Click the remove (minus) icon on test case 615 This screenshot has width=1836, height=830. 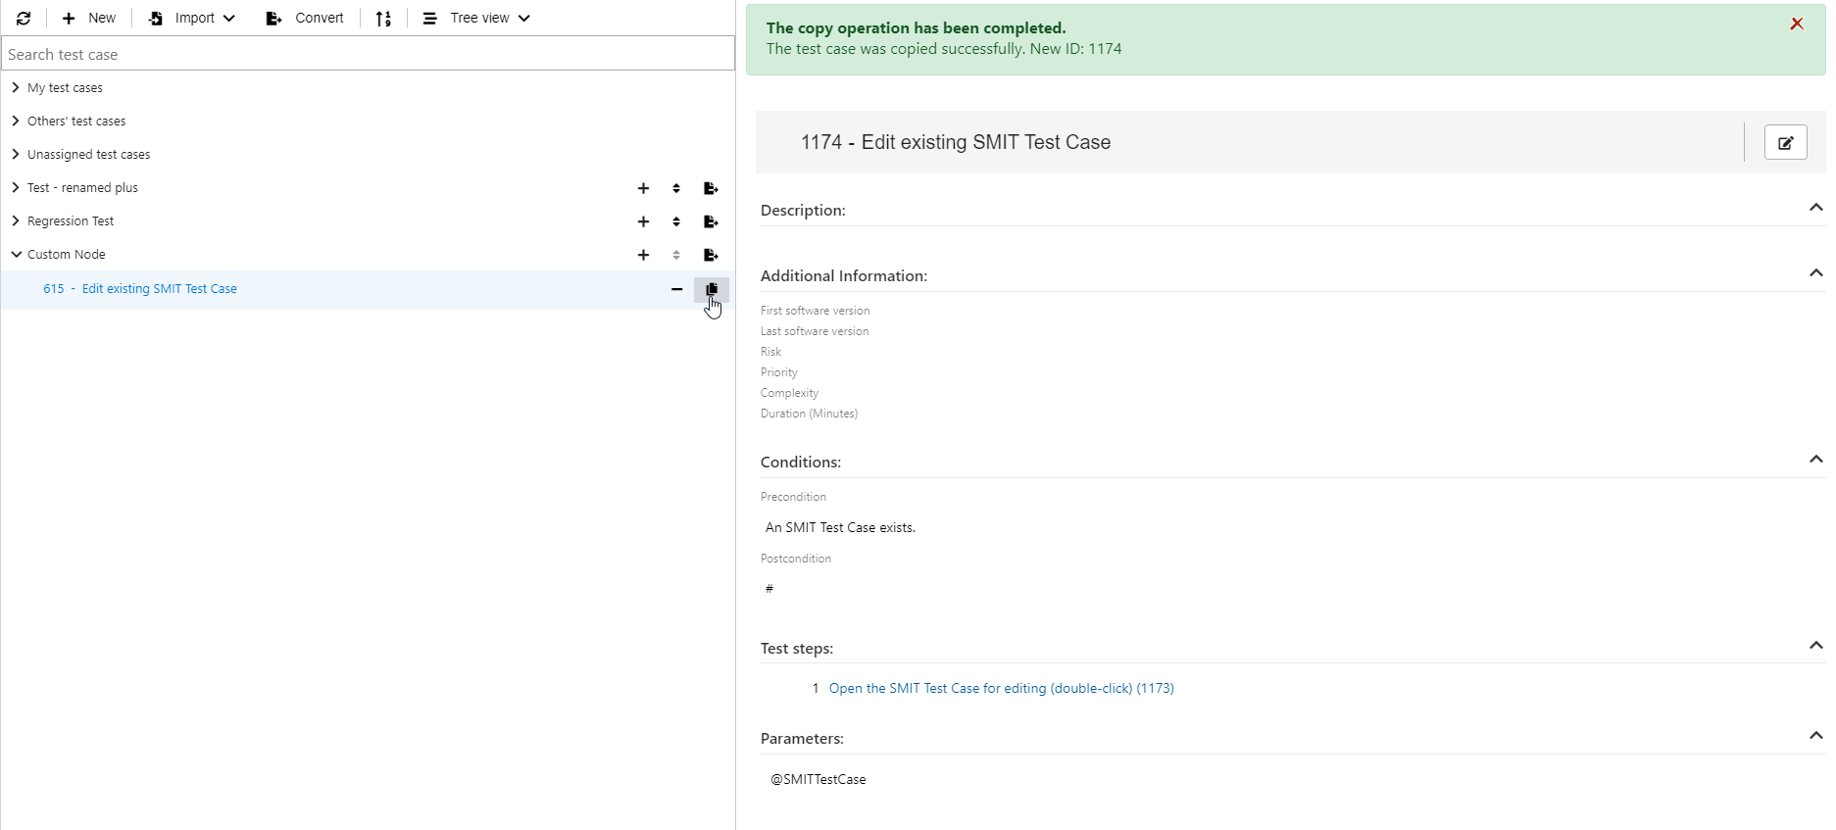click(x=676, y=289)
